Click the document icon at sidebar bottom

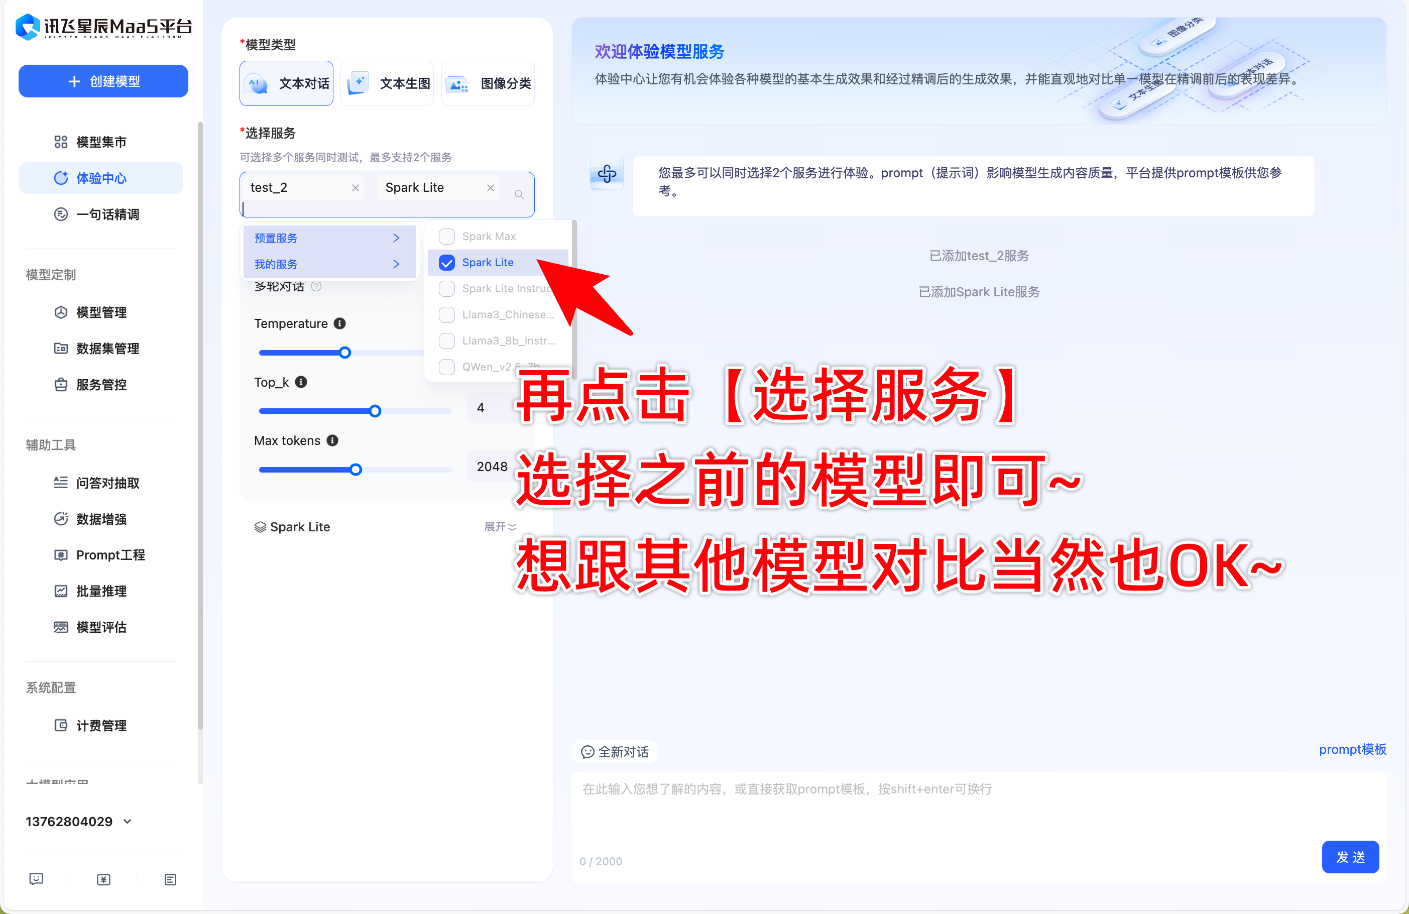(x=170, y=880)
